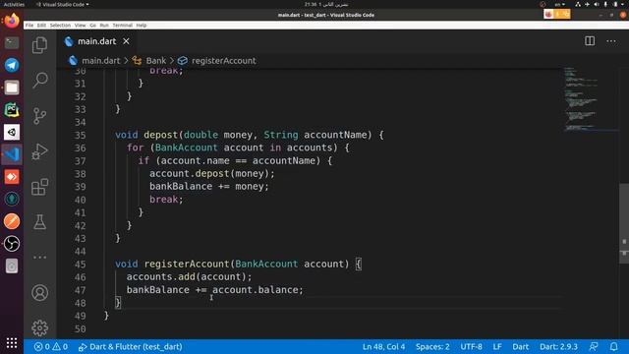Viewport: 629px width, 354px height.
Task: Click the depost method name on line 35
Action: click(x=161, y=135)
